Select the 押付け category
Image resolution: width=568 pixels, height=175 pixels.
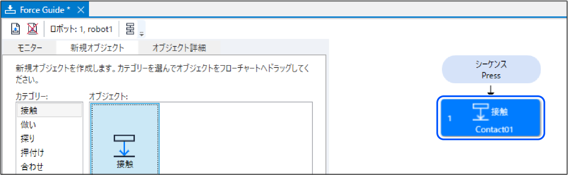(x=30, y=152)
